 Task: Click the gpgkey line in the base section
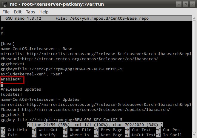(x=61, y=69)
